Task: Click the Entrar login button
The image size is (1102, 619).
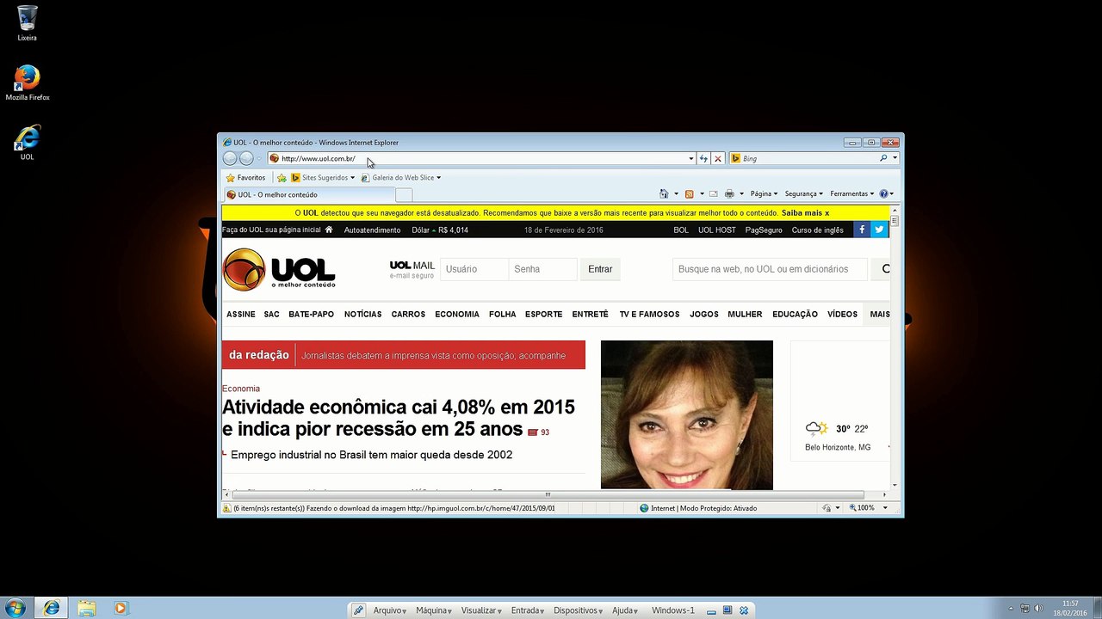Action: [x=600, y=269]
